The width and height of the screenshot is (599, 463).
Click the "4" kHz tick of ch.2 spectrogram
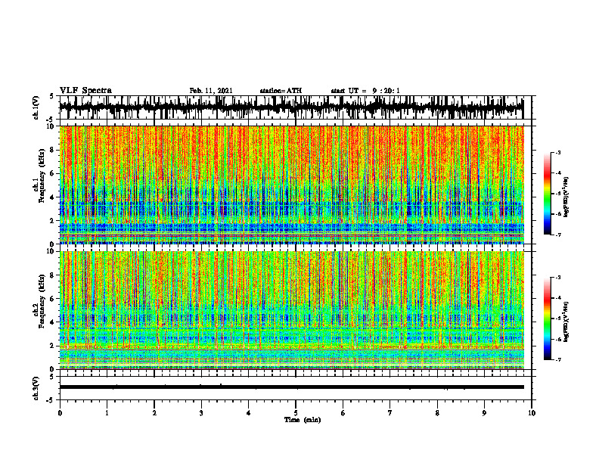[x=53, y=322]
